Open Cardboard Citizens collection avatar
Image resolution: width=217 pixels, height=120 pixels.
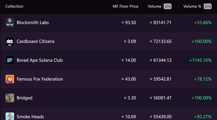10,41
